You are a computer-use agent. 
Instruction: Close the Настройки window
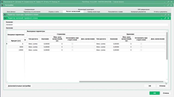click(x=171, y=5)
